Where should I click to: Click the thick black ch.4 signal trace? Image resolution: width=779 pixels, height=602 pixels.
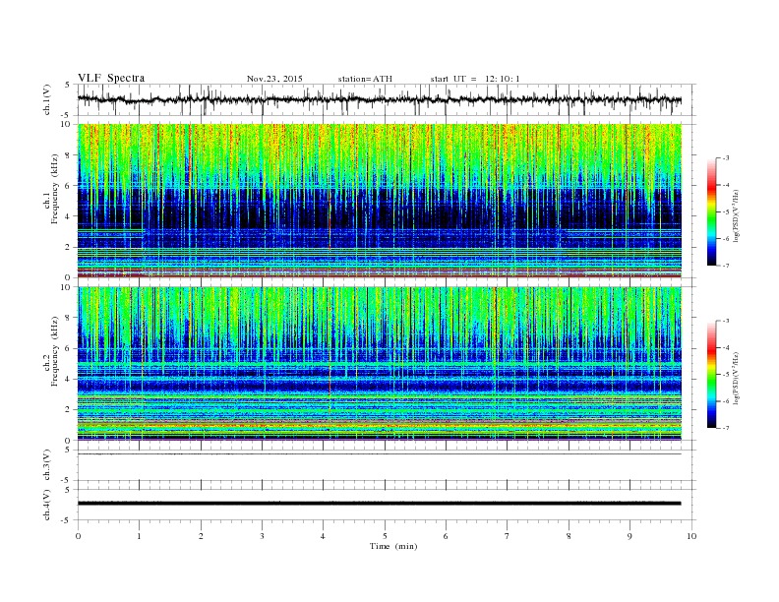380,504
